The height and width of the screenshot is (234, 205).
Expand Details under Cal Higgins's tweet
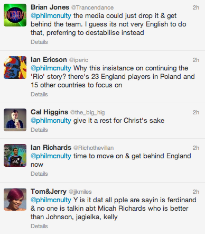coord(39,130)
